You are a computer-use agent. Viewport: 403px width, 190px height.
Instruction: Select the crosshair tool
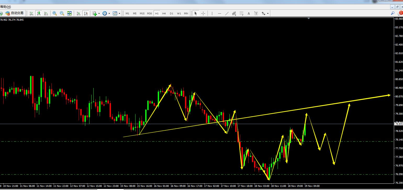pos(203,13)
